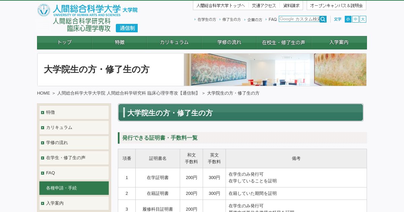This screenshot has width=404, height=212.
Task: Set font size to medium (中)
Action: pos(356,19)
